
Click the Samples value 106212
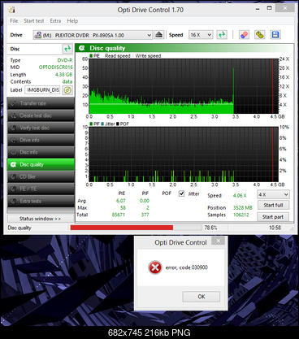pos(241,215)
